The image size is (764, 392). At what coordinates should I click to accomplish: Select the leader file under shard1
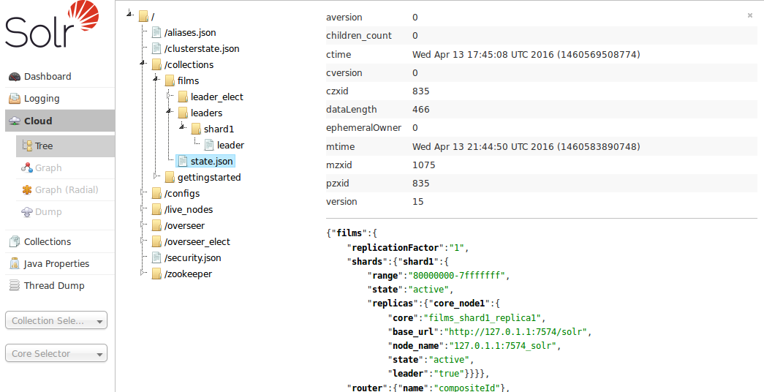(x=230, y=146)
